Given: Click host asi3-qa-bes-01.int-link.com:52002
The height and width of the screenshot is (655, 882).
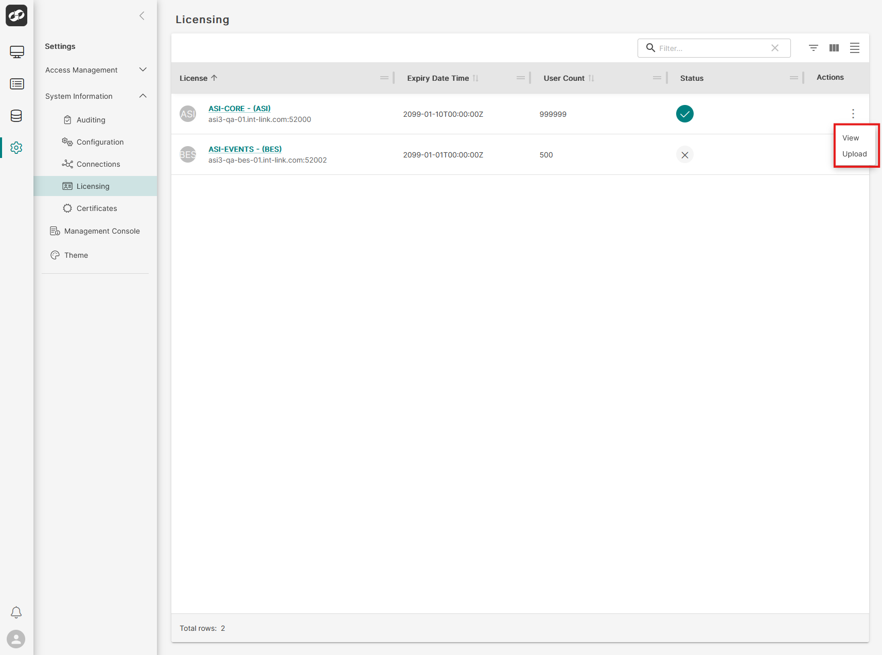Looking at the screenshot, I should (x=268, y=160).
